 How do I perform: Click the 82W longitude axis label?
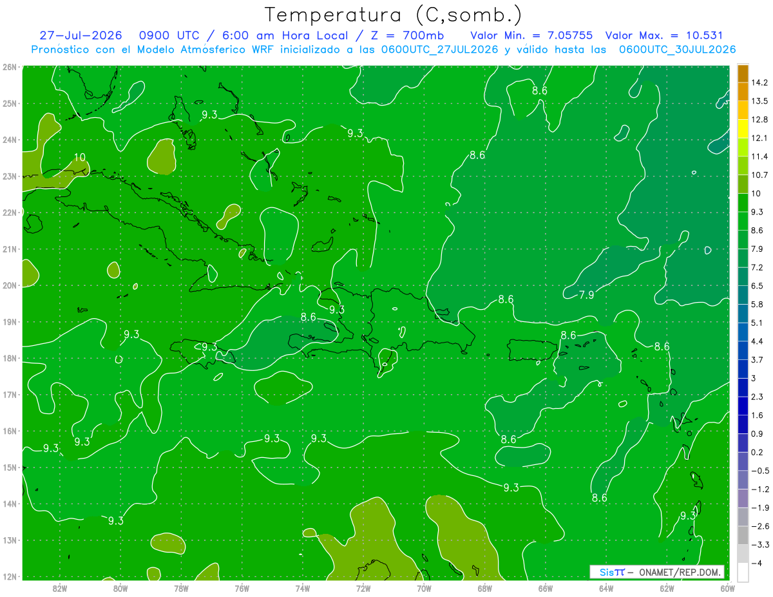click(x=60, y=588)
